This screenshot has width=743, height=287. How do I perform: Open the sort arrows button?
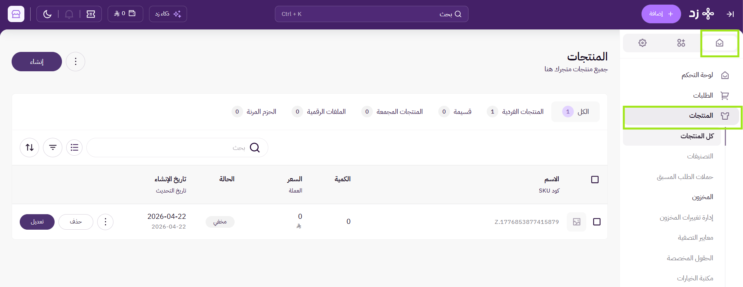click(29, 148)
